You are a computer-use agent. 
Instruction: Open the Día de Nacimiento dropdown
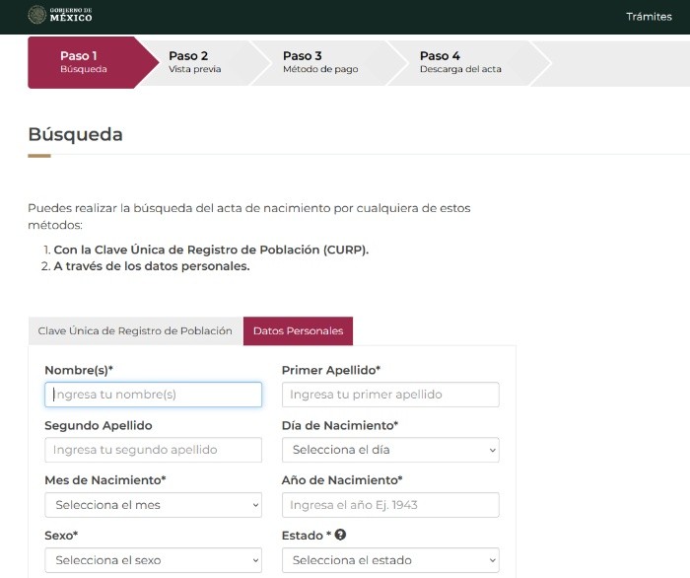click(x=390, y=450)
